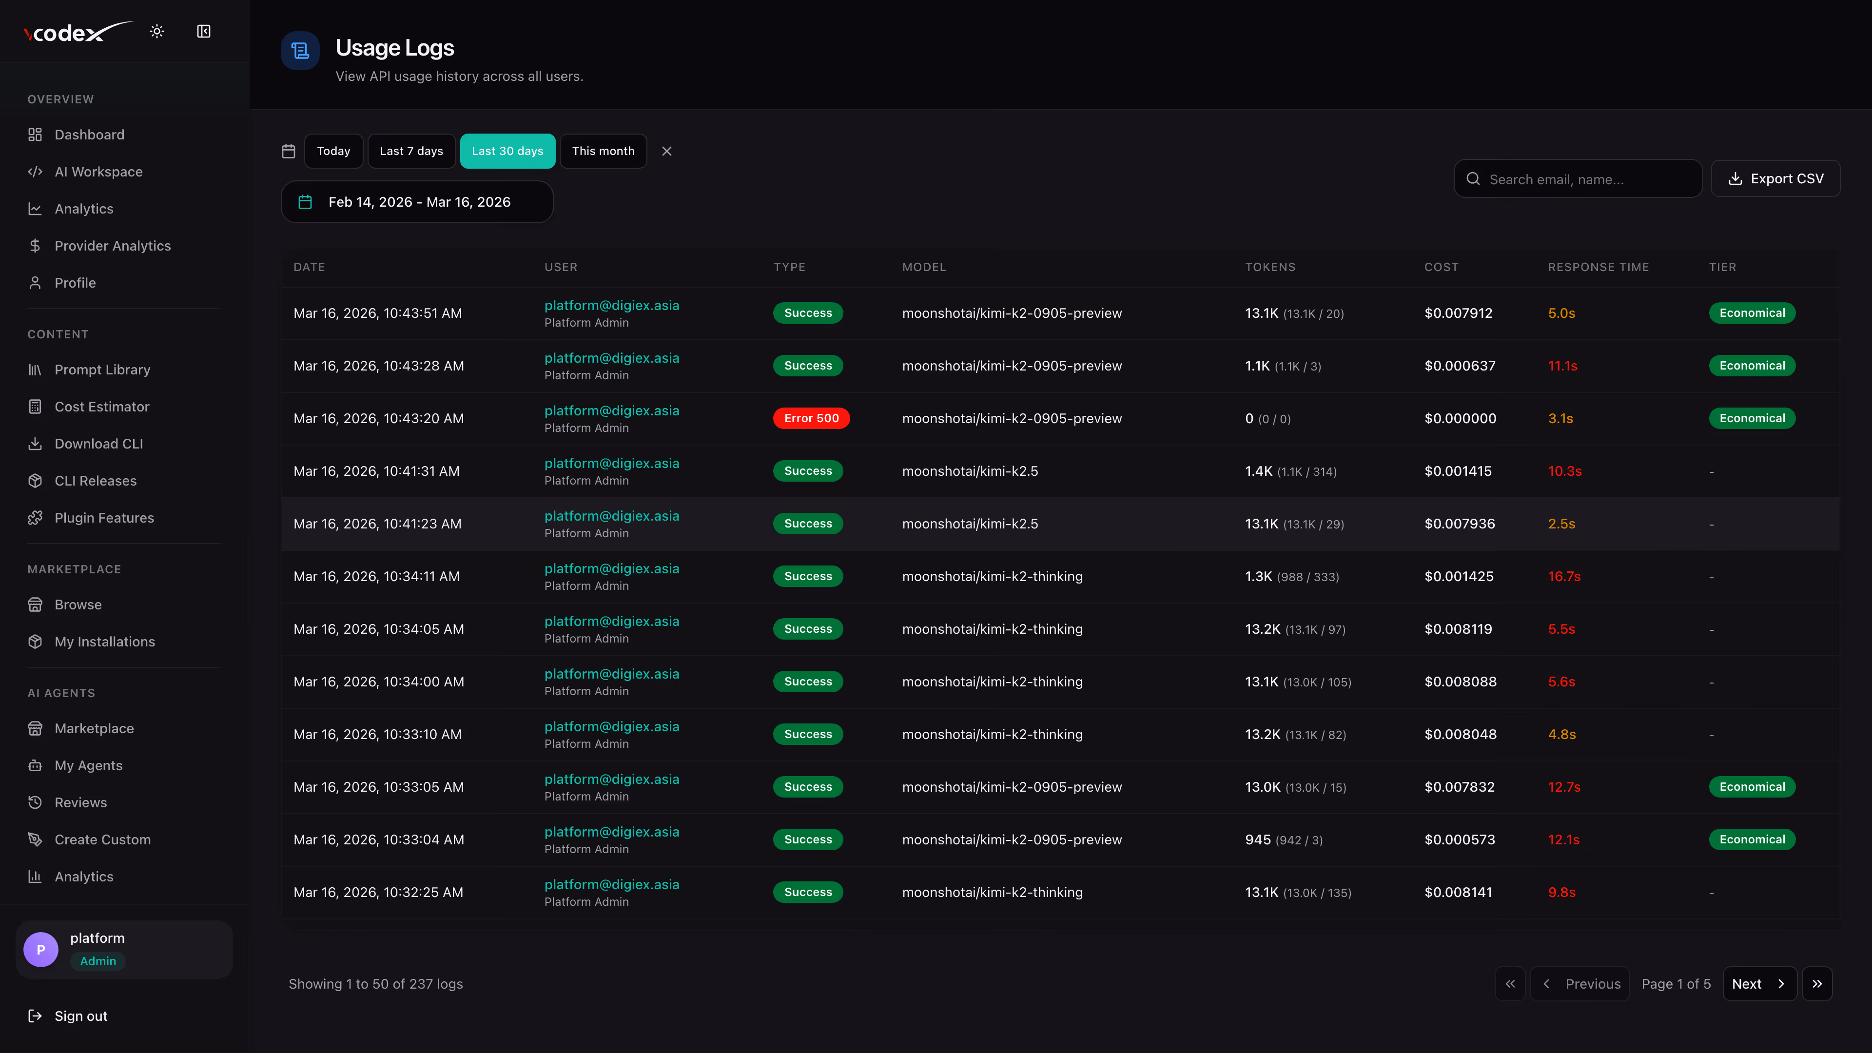The image size is (1872, 1053).
Task: Click the Usage Logs scroll icon
Action: 300,50
